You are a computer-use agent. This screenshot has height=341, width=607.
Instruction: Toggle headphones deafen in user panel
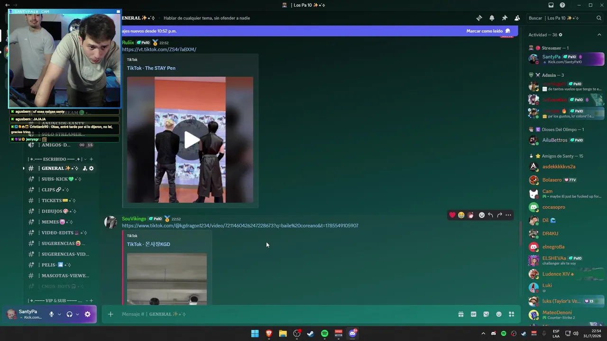pos(69,314)
